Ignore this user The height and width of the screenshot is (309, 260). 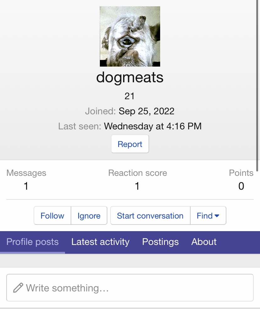(89, 216)
